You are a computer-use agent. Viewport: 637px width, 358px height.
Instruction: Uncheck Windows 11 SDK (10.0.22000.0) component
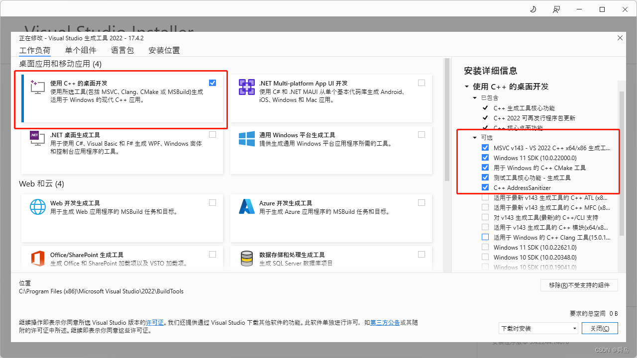coord(485,158)
